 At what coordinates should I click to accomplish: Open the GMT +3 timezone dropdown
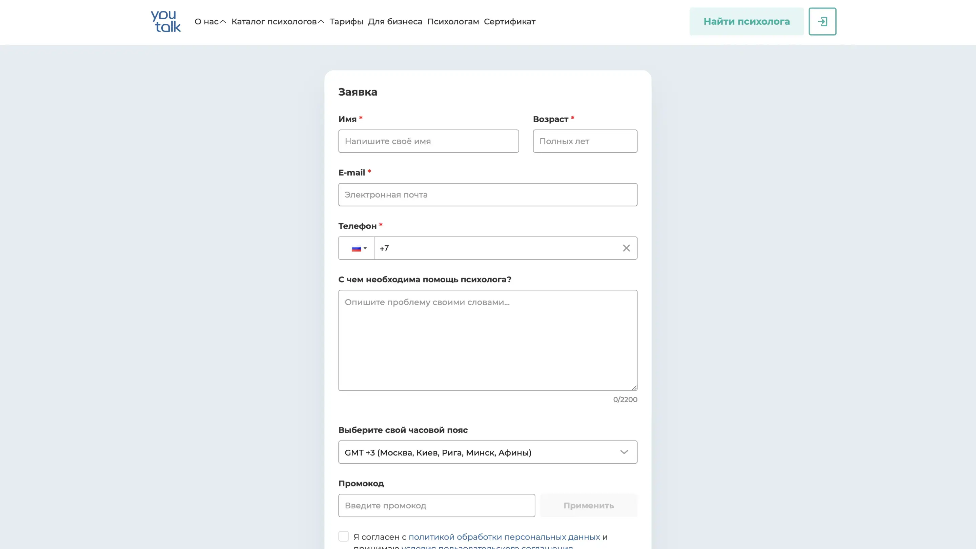[x=487, y=452]
